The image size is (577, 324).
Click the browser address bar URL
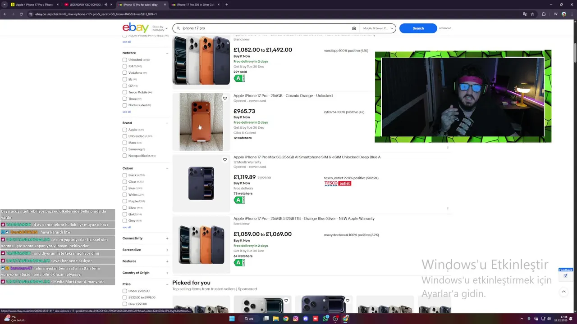(x=96, y=14)
